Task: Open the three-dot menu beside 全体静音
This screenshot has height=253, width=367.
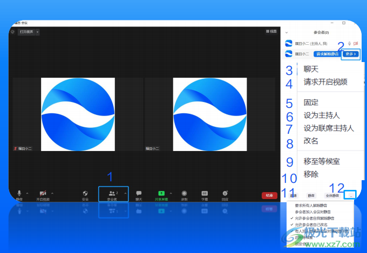Action: click(351, 195)
